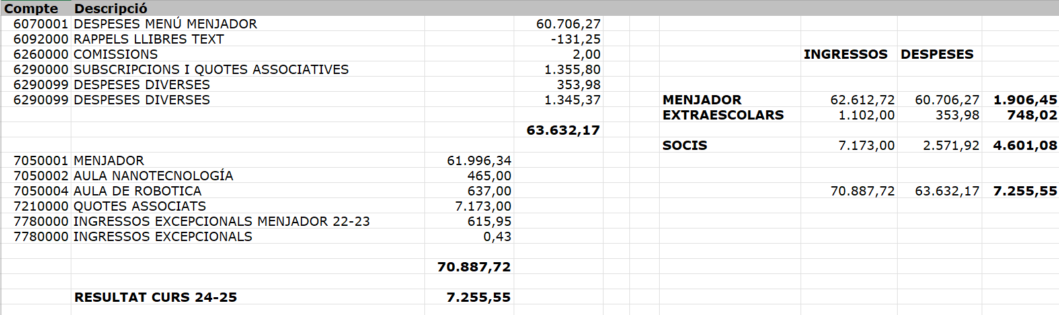Select SUBSCRIPCIONS I QUOTES ASSOCIATIVES cell
This screenshot has height=315, width=1059.
coord(211,69)
